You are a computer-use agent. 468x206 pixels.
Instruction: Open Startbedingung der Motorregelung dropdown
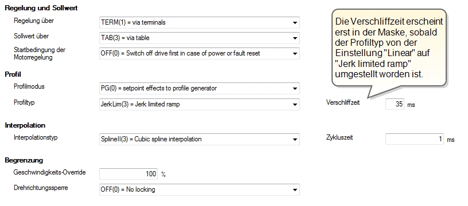pyautogui.click(x=200, y=53)
